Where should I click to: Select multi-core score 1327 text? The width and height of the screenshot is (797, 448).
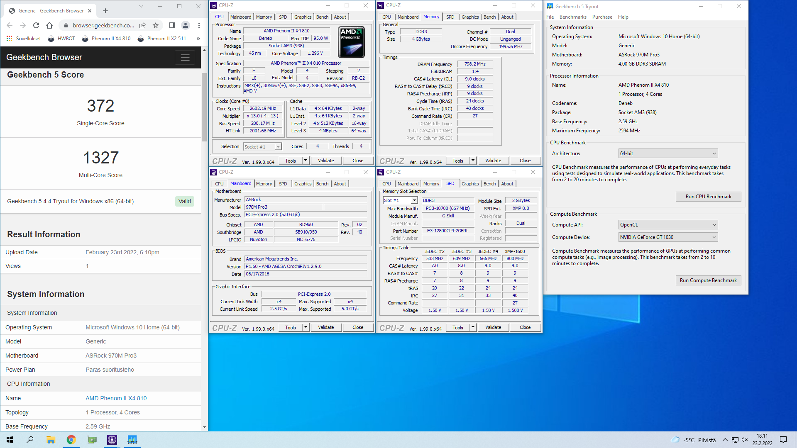101,158
